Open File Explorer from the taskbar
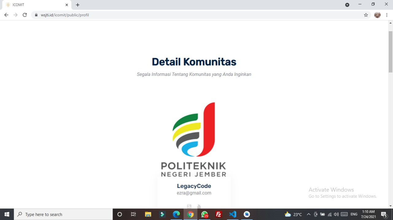The image size is (393, 220). (x=148, y=214)
